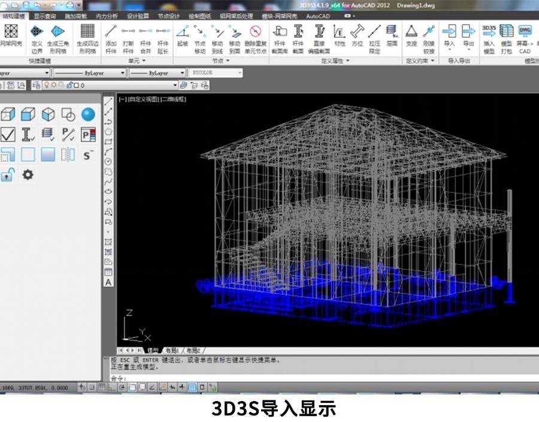Click the 节点移动 move node icon
This screenshot has height=422, width=539.
click(199, 39)
